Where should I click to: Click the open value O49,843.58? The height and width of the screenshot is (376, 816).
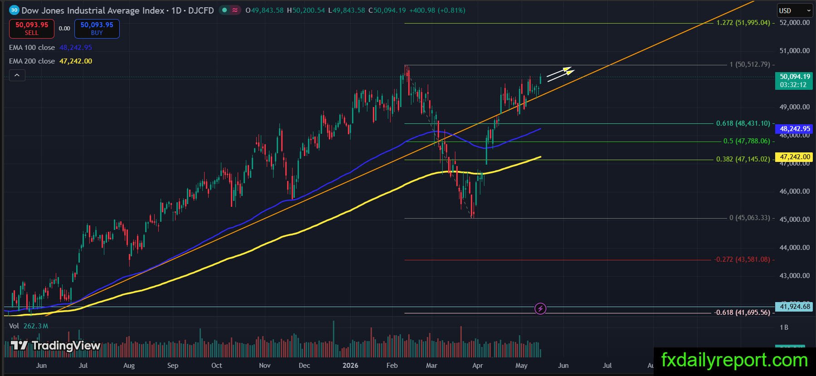(264, 10)
